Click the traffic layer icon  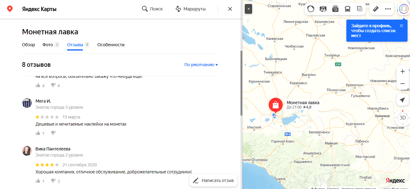pyautogui.click(x=311, y=9)
